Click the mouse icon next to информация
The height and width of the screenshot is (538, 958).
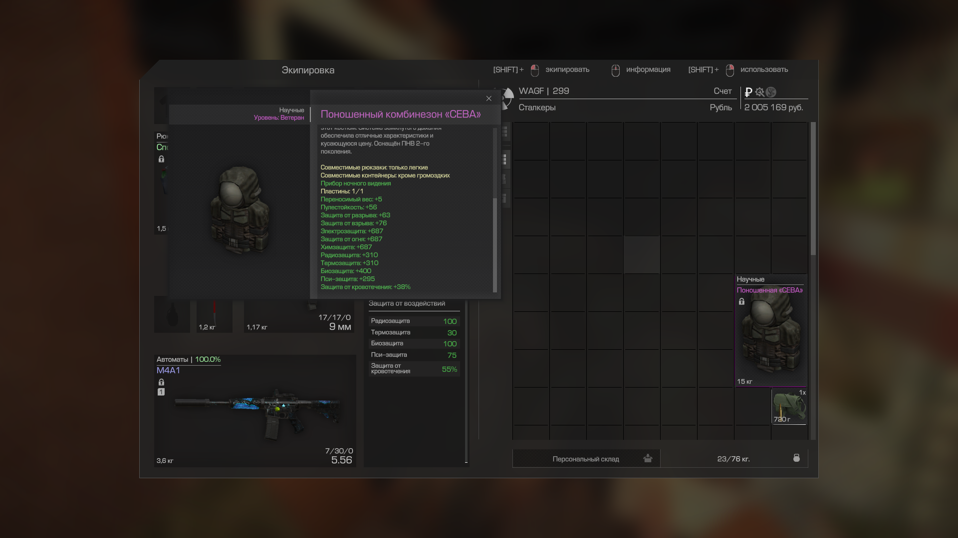point(616,70)
